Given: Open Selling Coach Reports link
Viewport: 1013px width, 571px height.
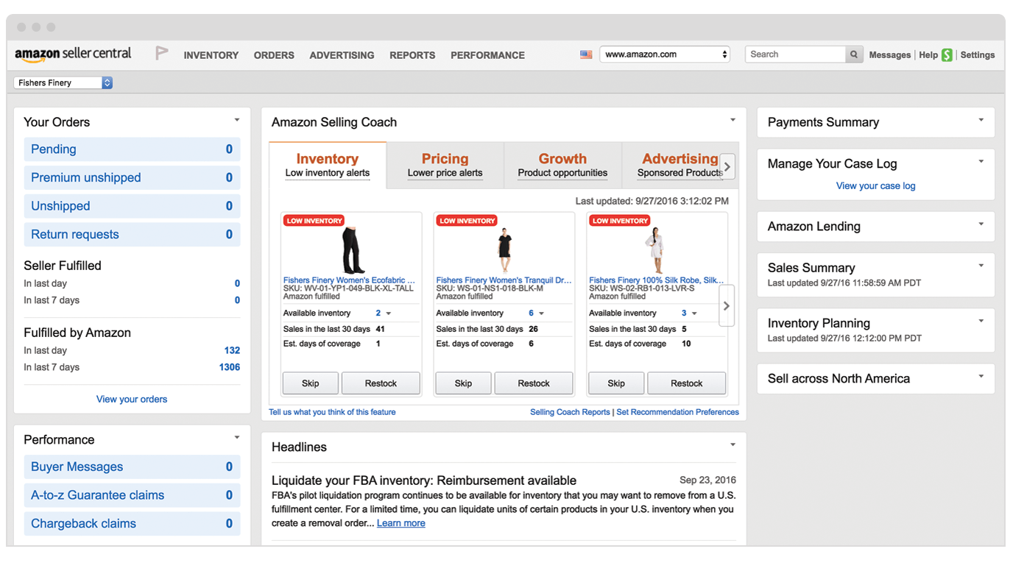Looking at the screenshot, I should click(570, 412).
